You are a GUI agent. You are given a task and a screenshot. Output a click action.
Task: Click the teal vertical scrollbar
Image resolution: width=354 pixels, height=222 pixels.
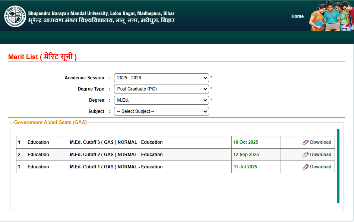338,166
